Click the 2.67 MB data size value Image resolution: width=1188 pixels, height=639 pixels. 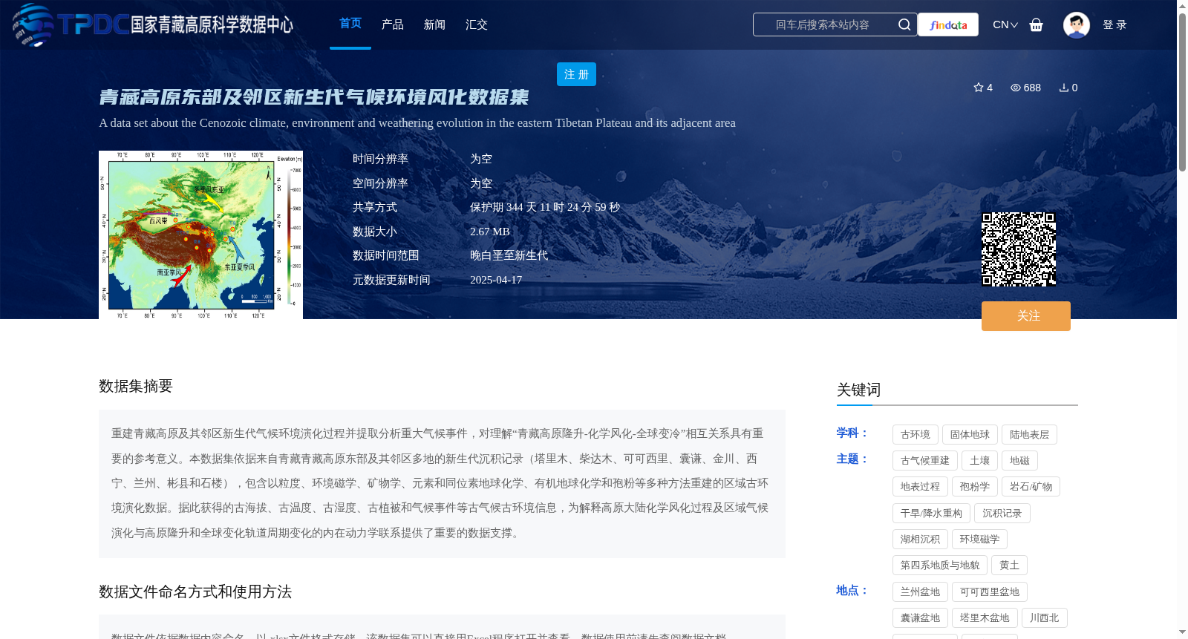coord(490,232)
